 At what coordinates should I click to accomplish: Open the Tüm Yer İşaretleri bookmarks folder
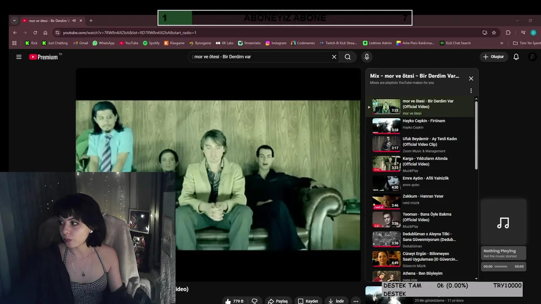point(527,43)
